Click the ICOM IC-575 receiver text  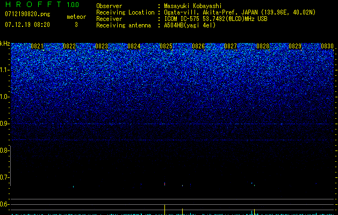[x=215, y=19]
